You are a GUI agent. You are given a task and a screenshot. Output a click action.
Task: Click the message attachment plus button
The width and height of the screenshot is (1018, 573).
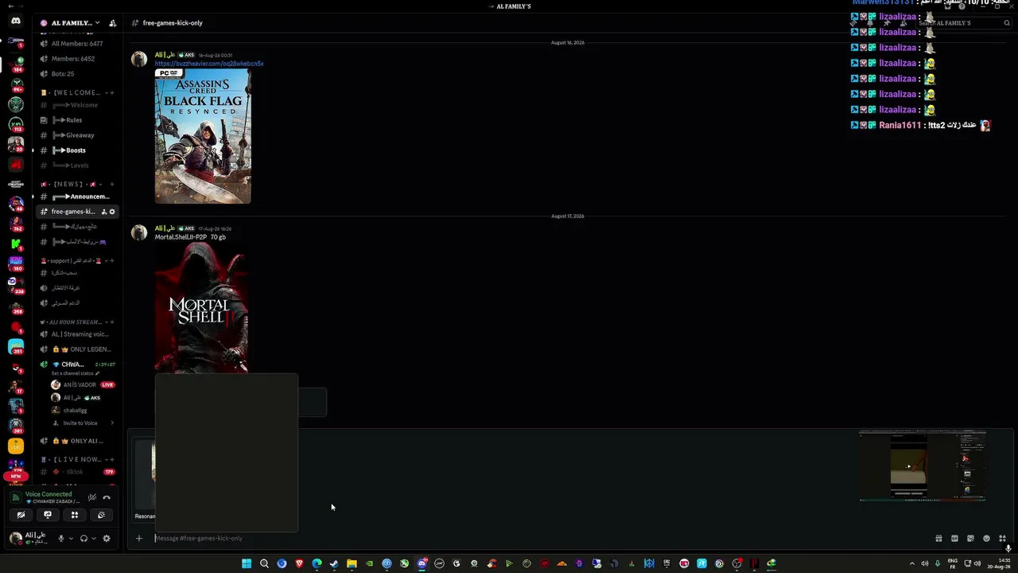(x=138, y=539)
